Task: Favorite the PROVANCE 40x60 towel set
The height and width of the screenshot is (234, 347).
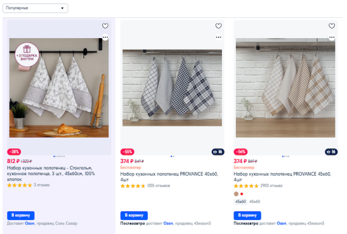Action: point(218,26)
